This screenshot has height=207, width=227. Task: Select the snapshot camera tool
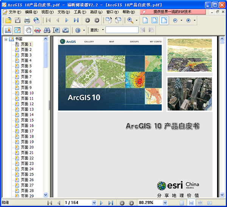click(x=65, y=30)
